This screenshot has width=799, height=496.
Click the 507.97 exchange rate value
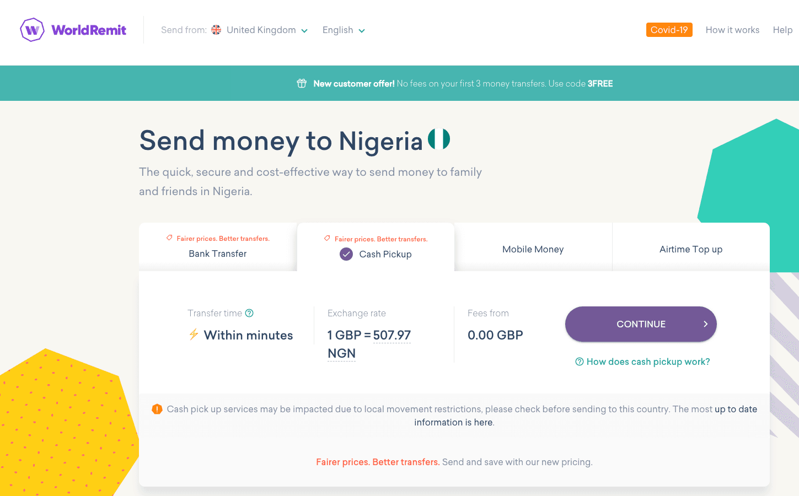392,335
